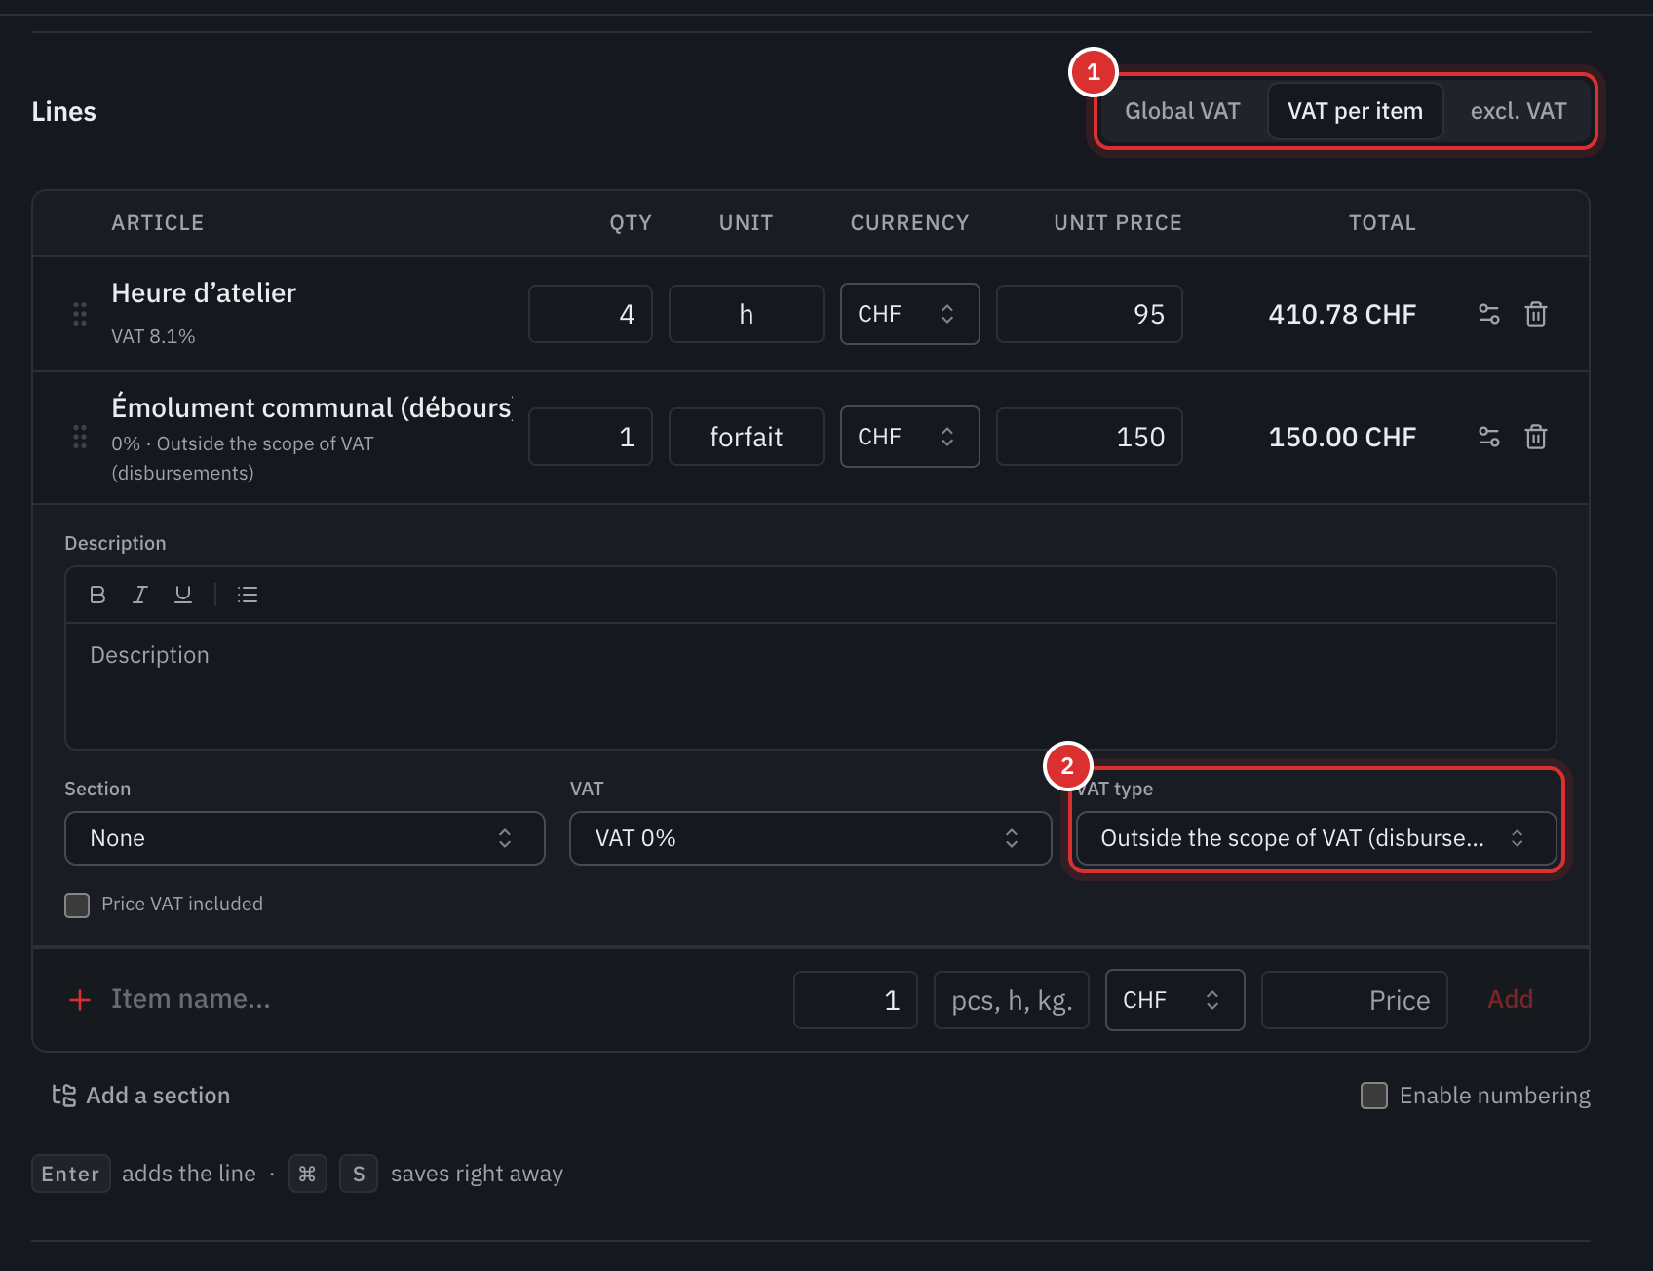This screenshot has height=1271, width=1653.
Task: Edit unit price 95 field
Action: click(x=1090, y=314)
